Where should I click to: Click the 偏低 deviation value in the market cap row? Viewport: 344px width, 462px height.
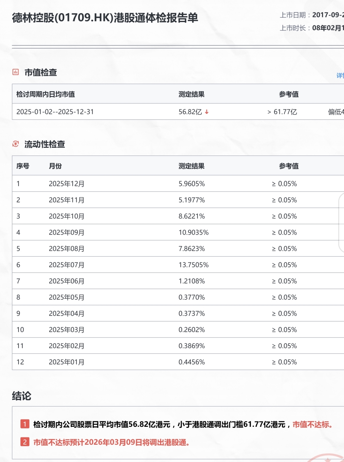pyautogui.click(x=336, y=112)
